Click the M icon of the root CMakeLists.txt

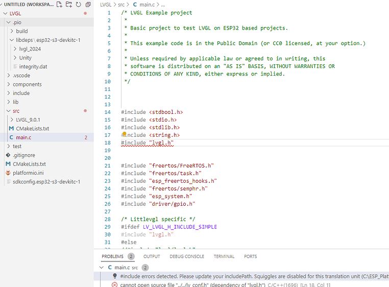8,164
